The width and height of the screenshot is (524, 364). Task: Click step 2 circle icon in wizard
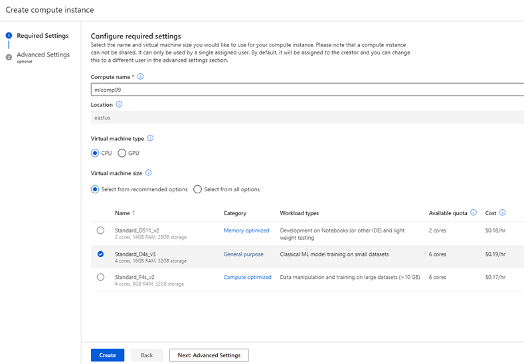tap(9, 57)
